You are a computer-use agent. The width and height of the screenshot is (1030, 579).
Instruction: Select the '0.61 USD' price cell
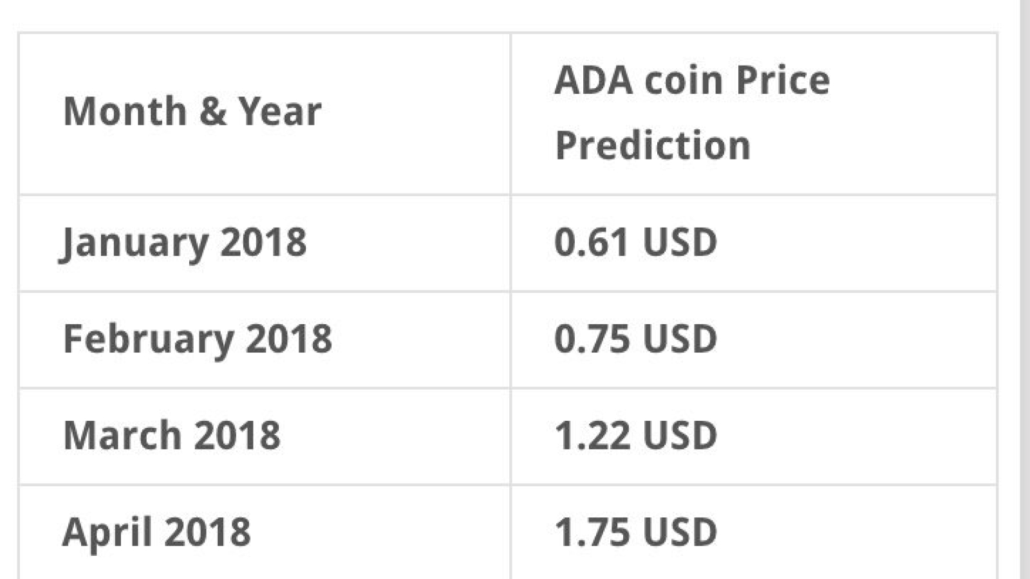point(754,243)
